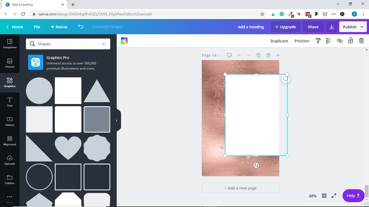Delete Page 14 with its trash icon
The width and height of the screenshot is (369, 207).
pyautogui.click(x=268, y=55)
